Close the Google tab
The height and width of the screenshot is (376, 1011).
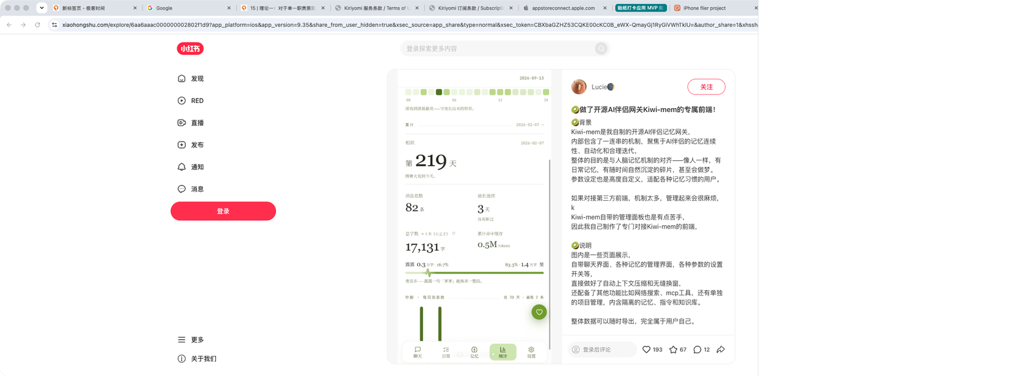pos(229,8)
